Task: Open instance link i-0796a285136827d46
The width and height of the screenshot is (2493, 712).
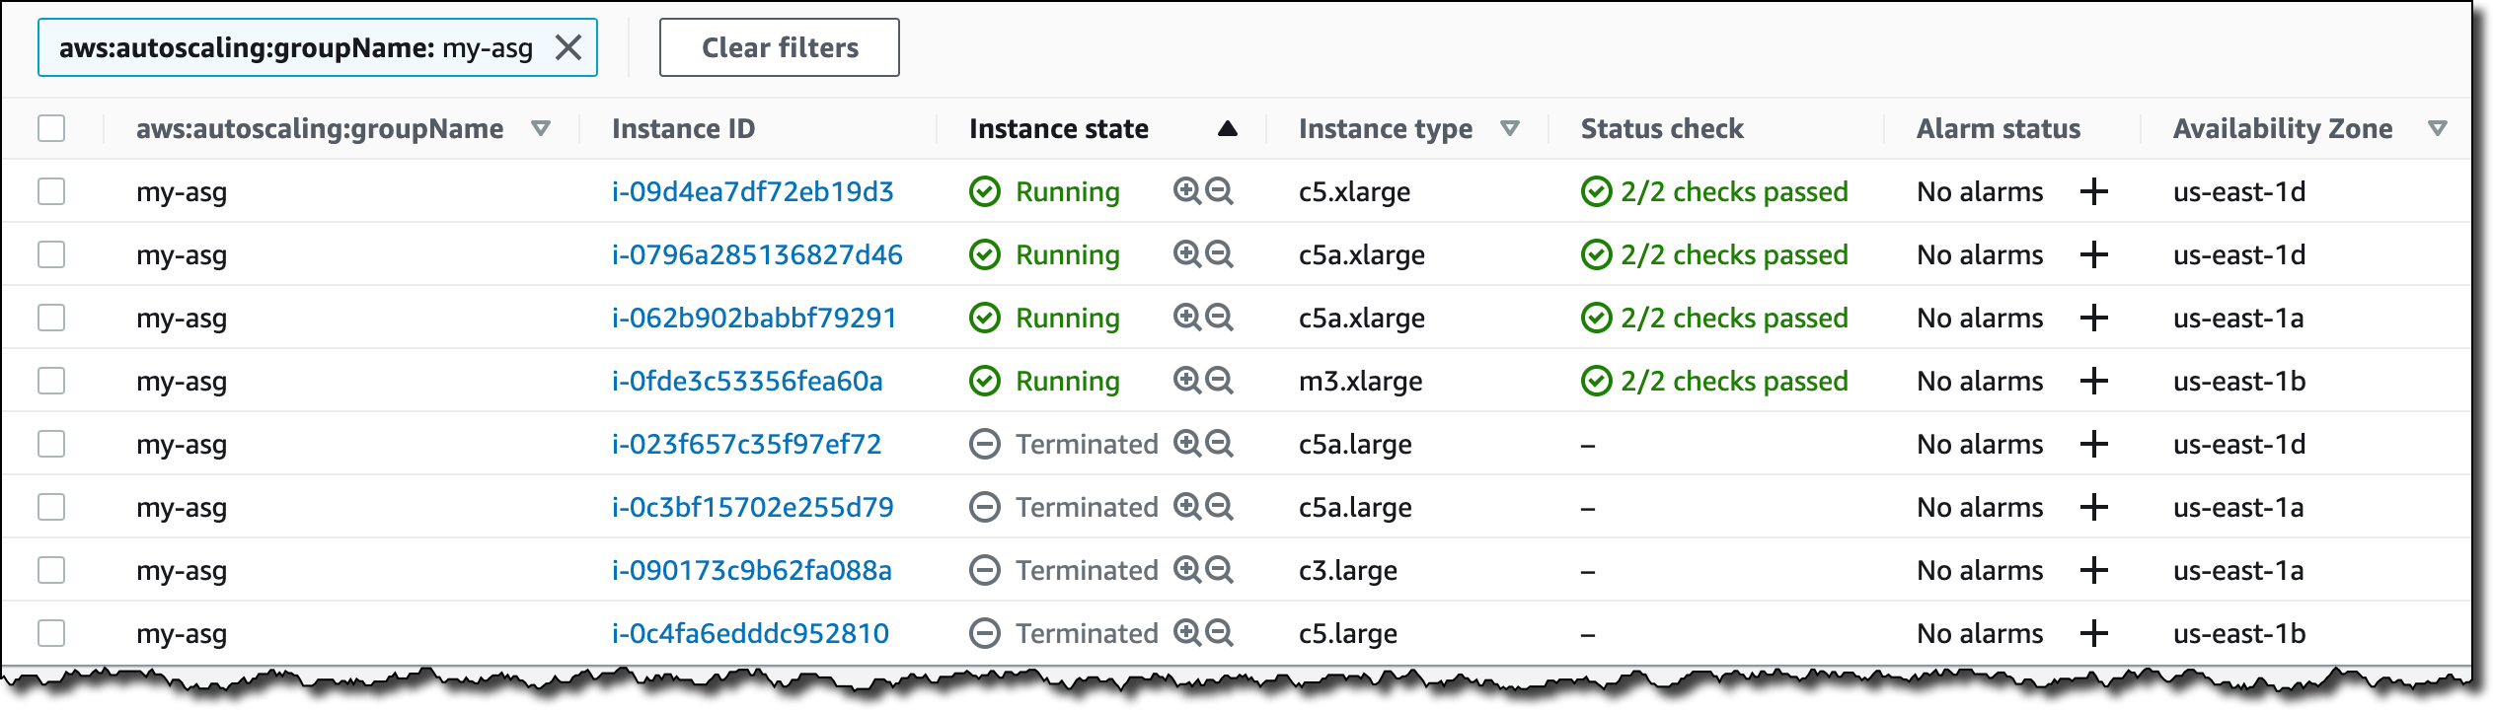Action: (756, 254)
